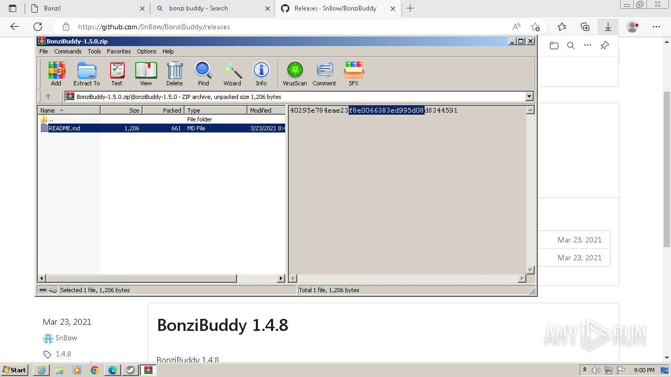The image size is (671, 377).
Task: Refresh the GitHub releases page
Action: tap(38, 27)
